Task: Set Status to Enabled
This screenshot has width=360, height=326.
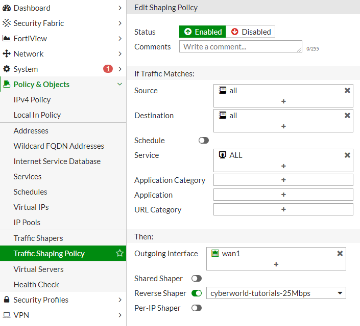Action: 202,32
